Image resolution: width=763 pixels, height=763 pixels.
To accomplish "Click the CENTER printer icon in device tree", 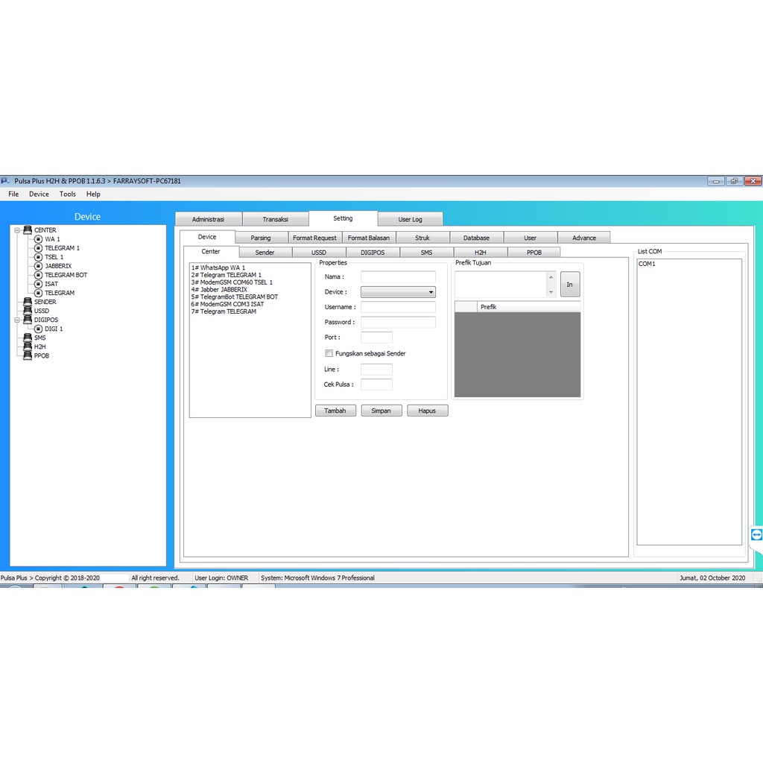I will [28, 229].
